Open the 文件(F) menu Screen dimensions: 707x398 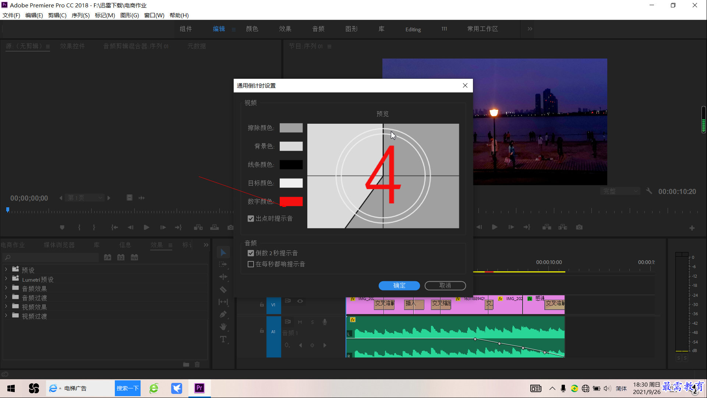coord(11,15)
